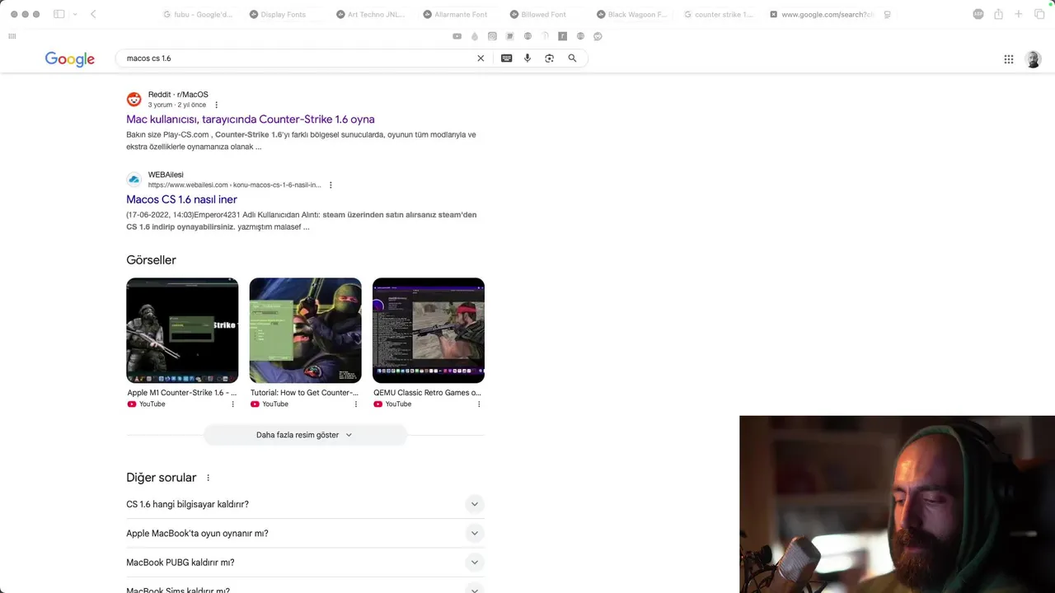Click the Reddit result site icon

coord(134,100)
